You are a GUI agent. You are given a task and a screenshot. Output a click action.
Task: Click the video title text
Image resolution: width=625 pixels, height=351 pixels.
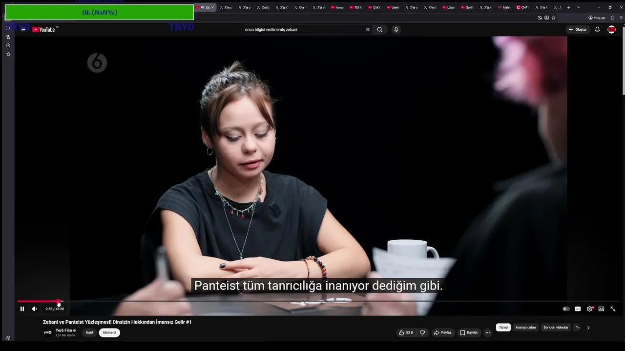[117, 322]
